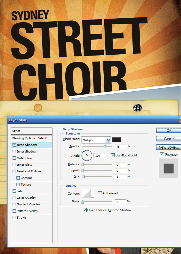The height and width of the screenshot is (254, 181).
Task: Select the Satin label
Action: (20, 191)
